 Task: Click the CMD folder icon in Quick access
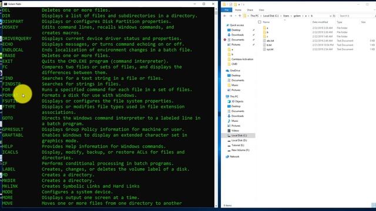[x=229, y=64]
